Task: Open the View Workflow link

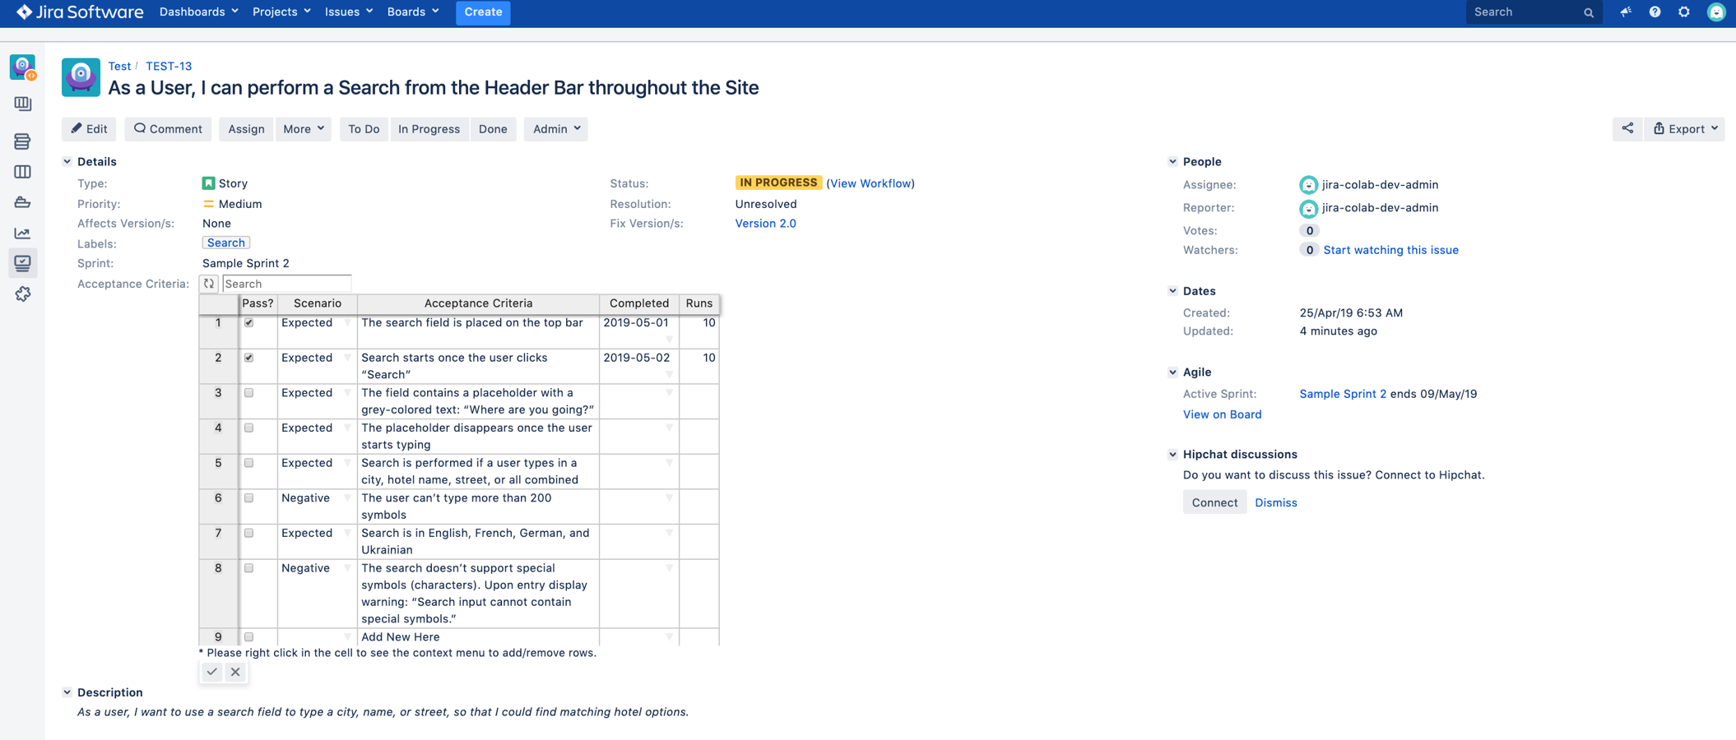Action: (870, 183)
